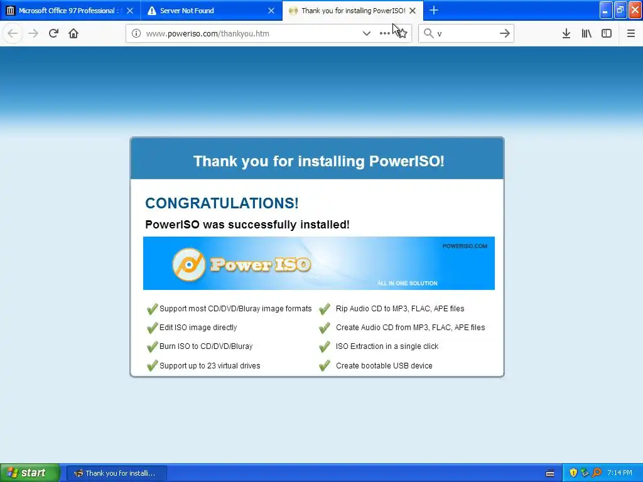Screen dimensions: 643x482
Task: Click the CONGRATULATIONS! heading
Action: tap(222, 203)
